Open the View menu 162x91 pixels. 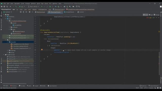(12, 4)
